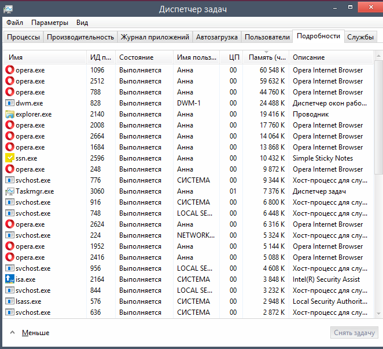The height and width of the screenshot is (349, 383).
Task: Select the explorer.exe folder icon
Action: coord(10,114)
